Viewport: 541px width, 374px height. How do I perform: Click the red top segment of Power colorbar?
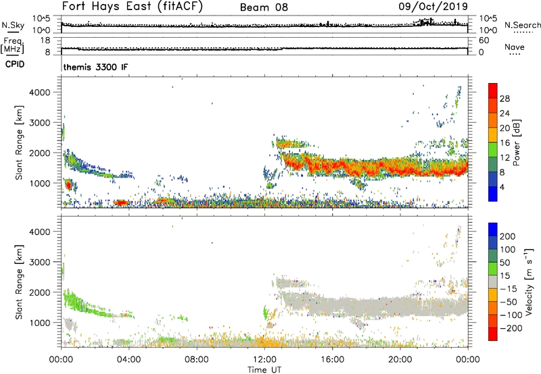(493, 90)
